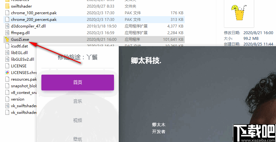The height and width of the screenshot is (142, 276).
Task: Click the resources.pak file icon
Action: [7, 79]
